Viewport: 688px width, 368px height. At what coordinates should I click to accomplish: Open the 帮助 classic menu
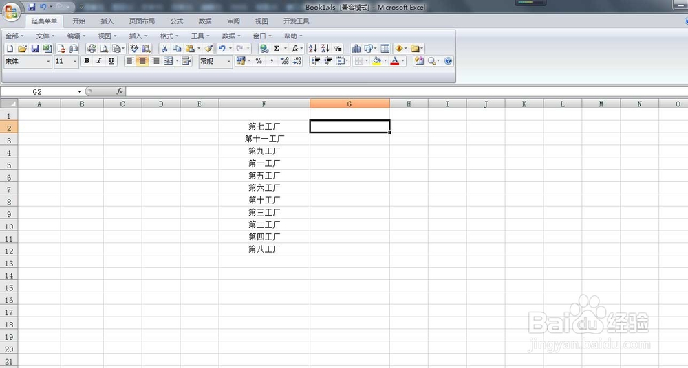(x=293, y=36)
